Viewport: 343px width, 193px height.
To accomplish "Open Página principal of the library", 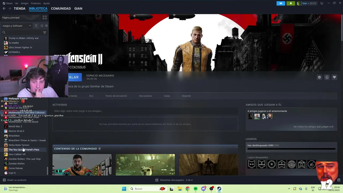I will tap(11, 17).
